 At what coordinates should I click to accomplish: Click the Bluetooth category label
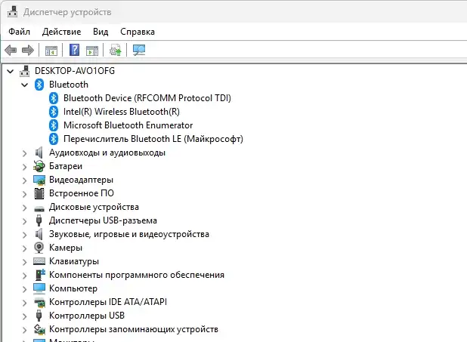pyautogui.click(x=69, y=85)
